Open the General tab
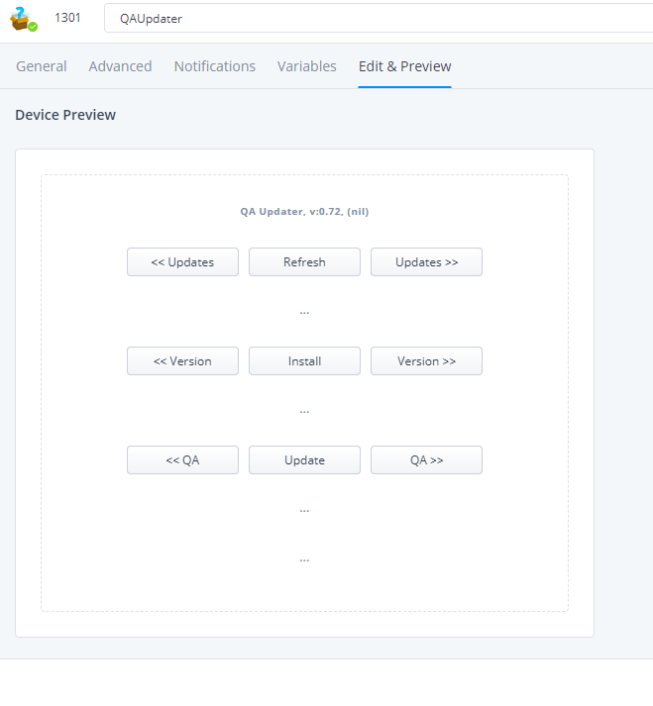653x706 pixels. pos(42,66)
